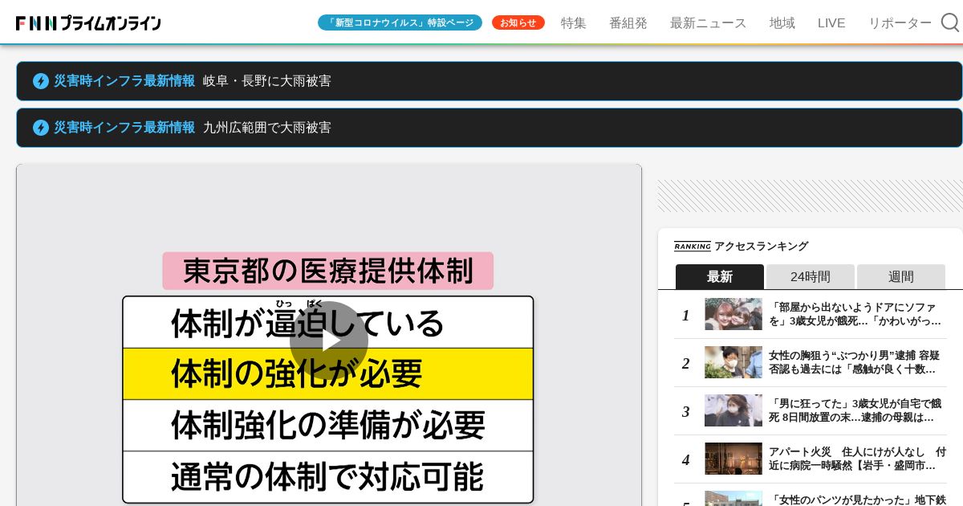The image size is (963, 506).
Task: Click lightning icon beside 岐阜・長野 alert
Action: click(x=41, y=81)
